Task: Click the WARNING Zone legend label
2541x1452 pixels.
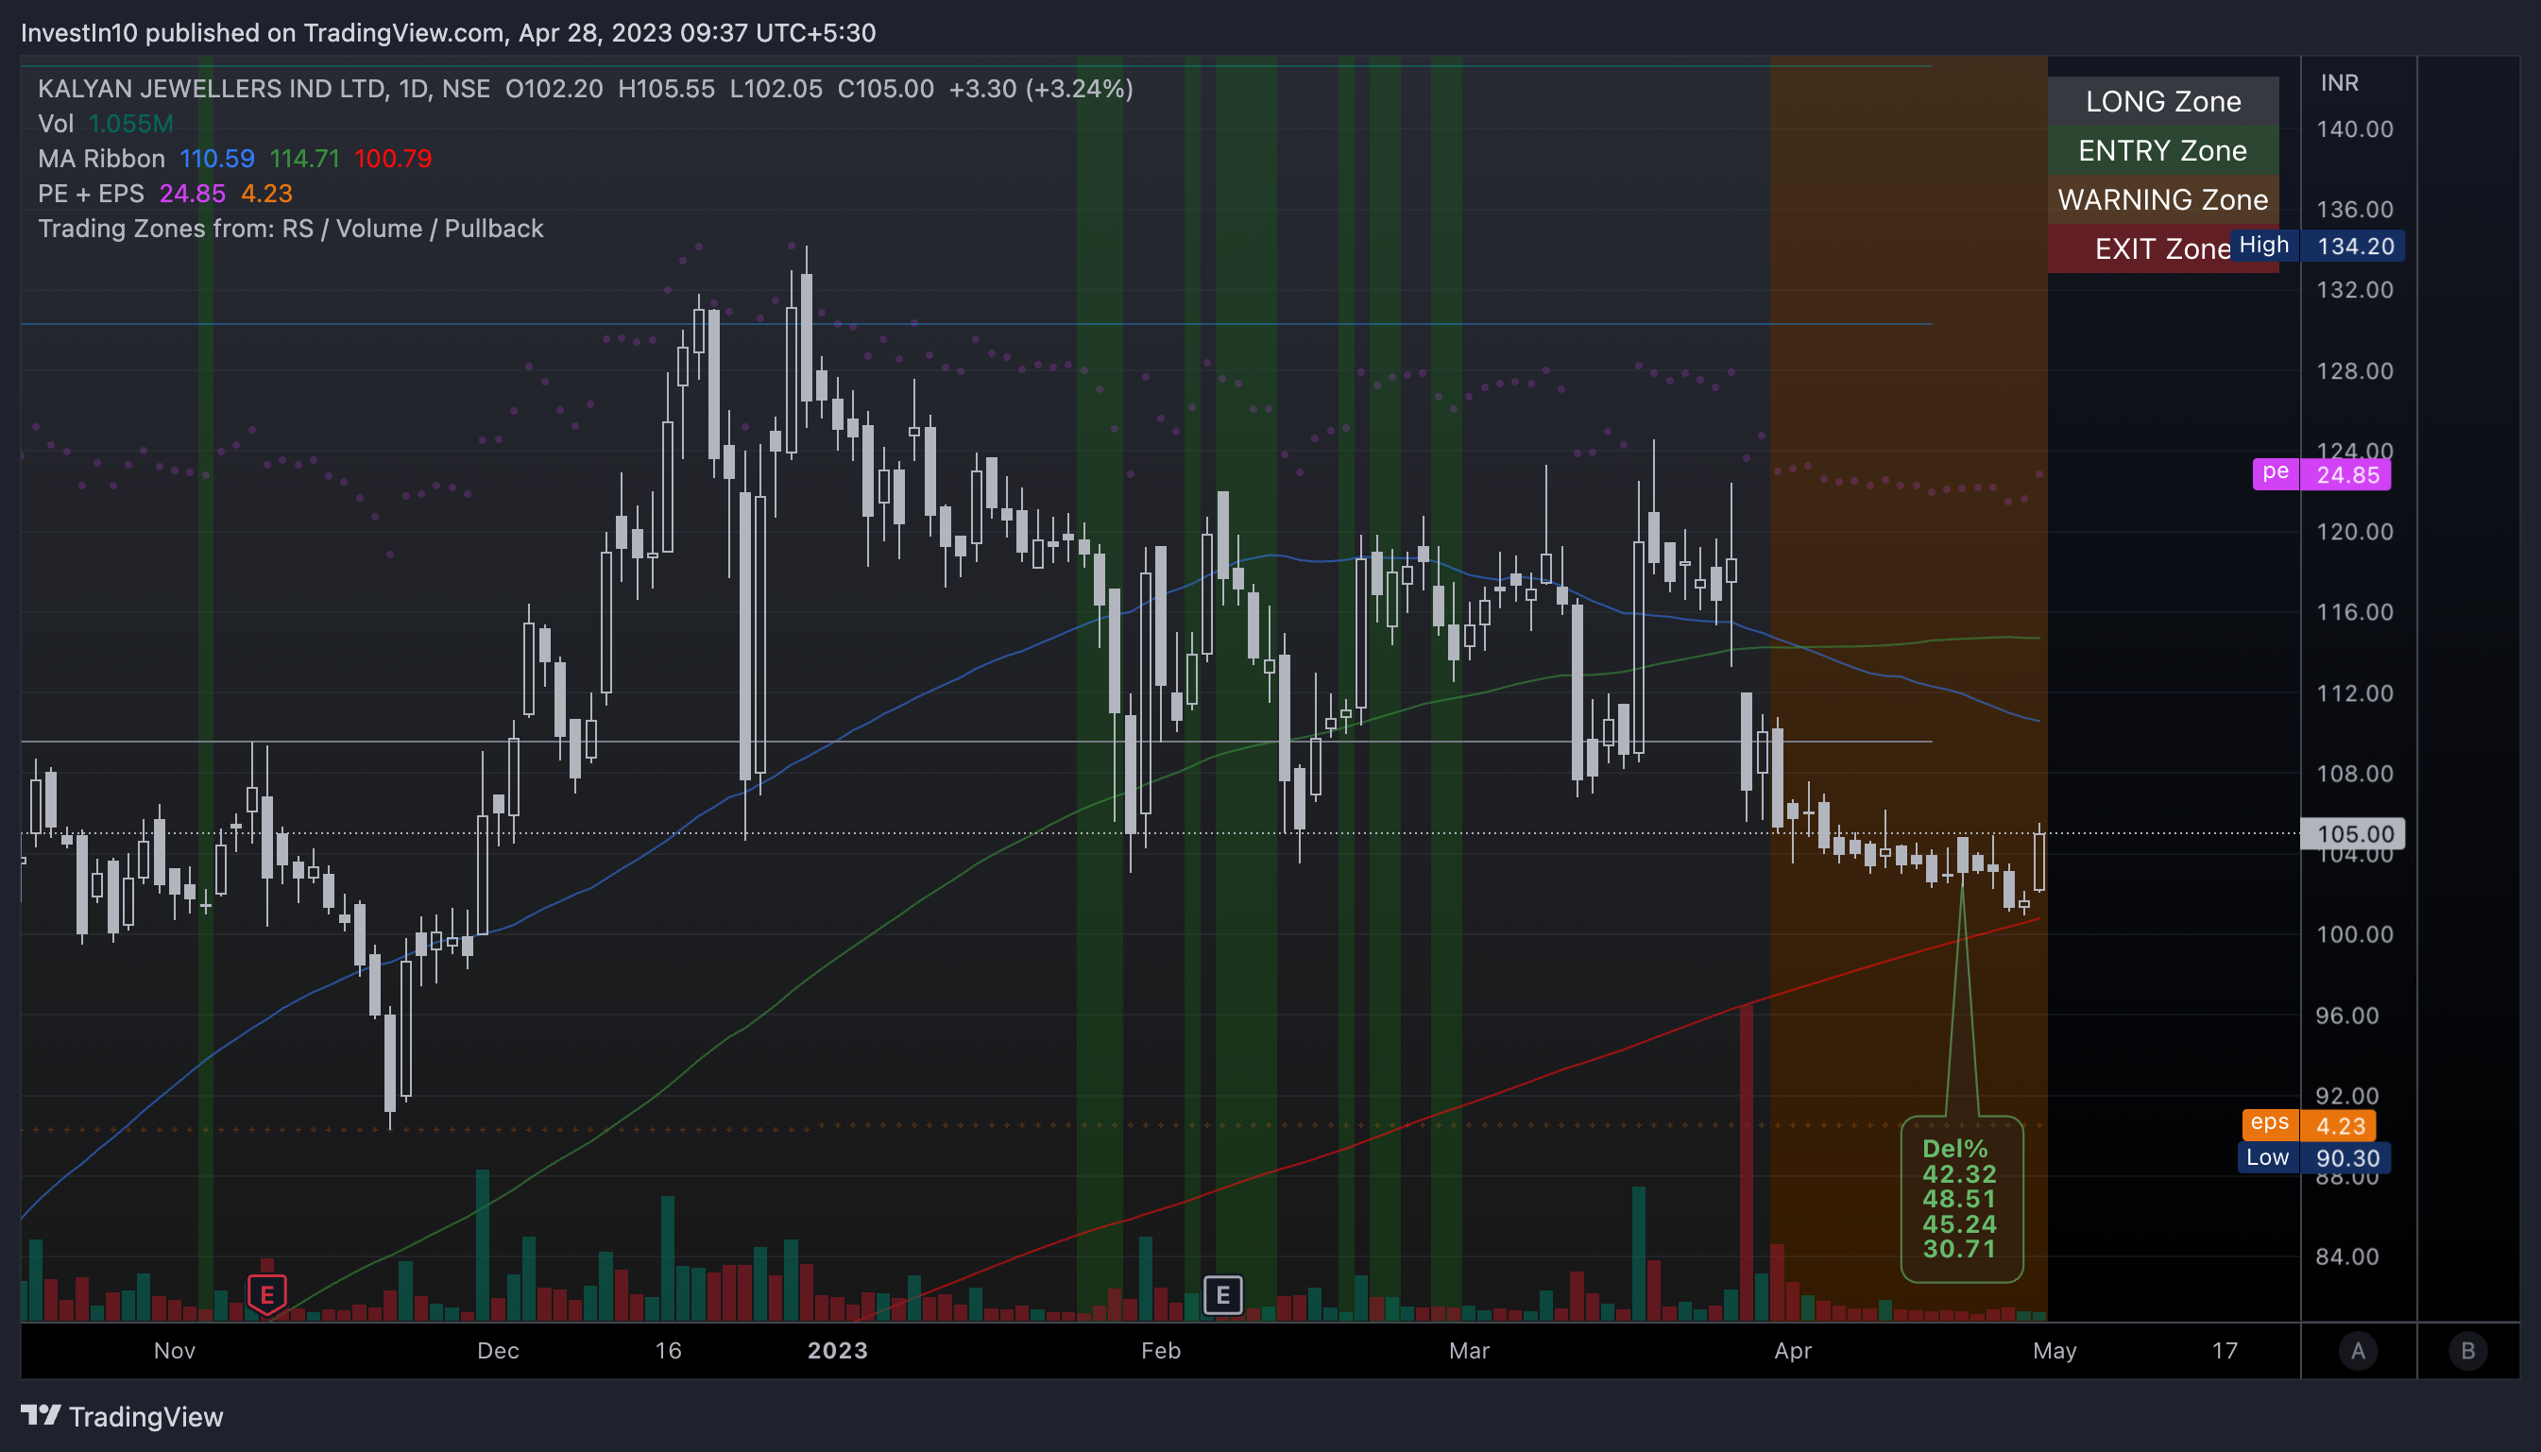Action: (2163, 199)
